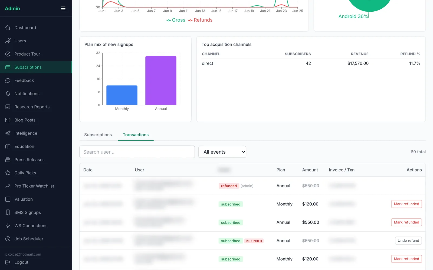Click the Research Reports chart icon
The image size is (433, 270).
pos(8,107)
